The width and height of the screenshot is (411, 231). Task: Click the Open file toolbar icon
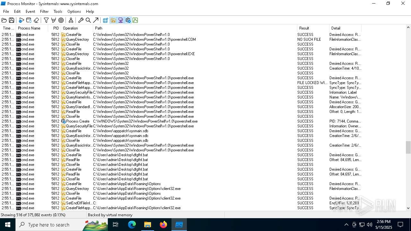coord(4,20)
